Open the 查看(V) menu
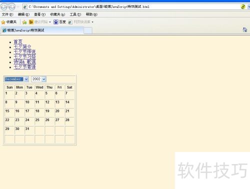 point(39,14)
